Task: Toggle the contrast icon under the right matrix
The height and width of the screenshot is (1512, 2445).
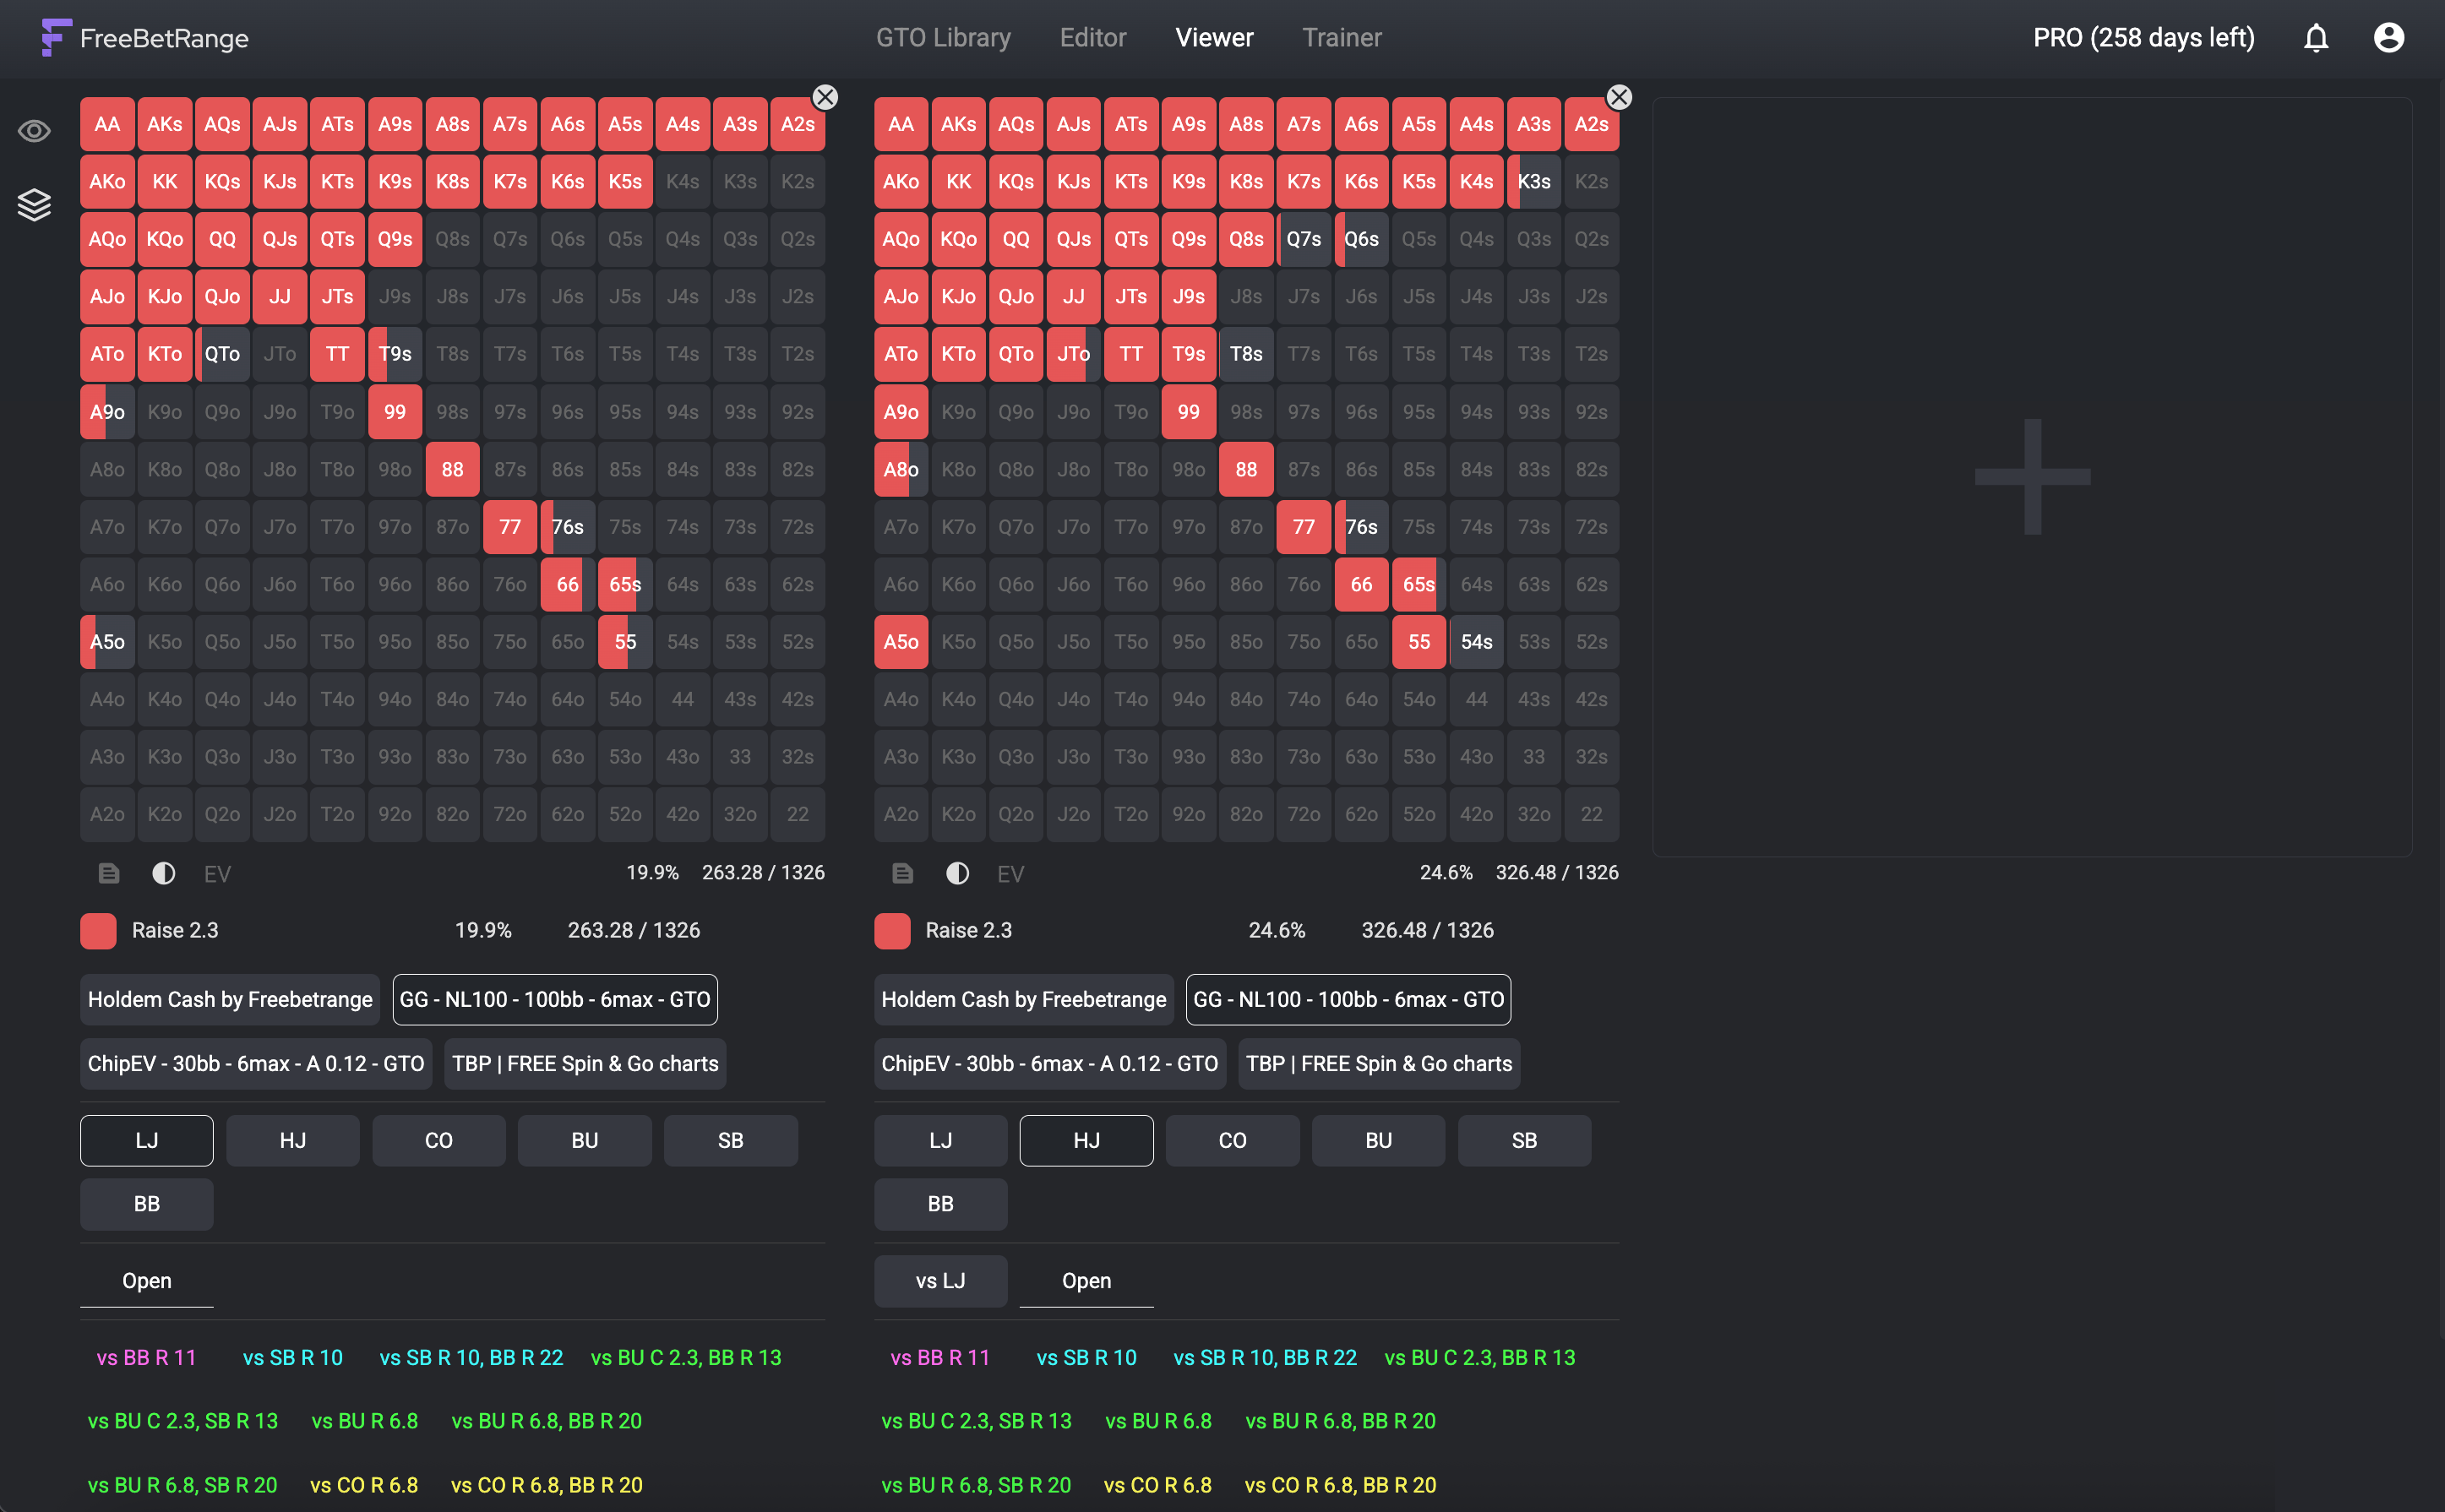Action: pyautogui.click(x=957, y=872)
